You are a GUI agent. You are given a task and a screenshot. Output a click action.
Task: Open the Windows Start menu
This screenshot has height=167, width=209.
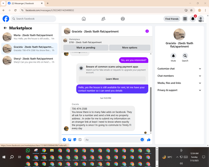[x=4, y=157]
